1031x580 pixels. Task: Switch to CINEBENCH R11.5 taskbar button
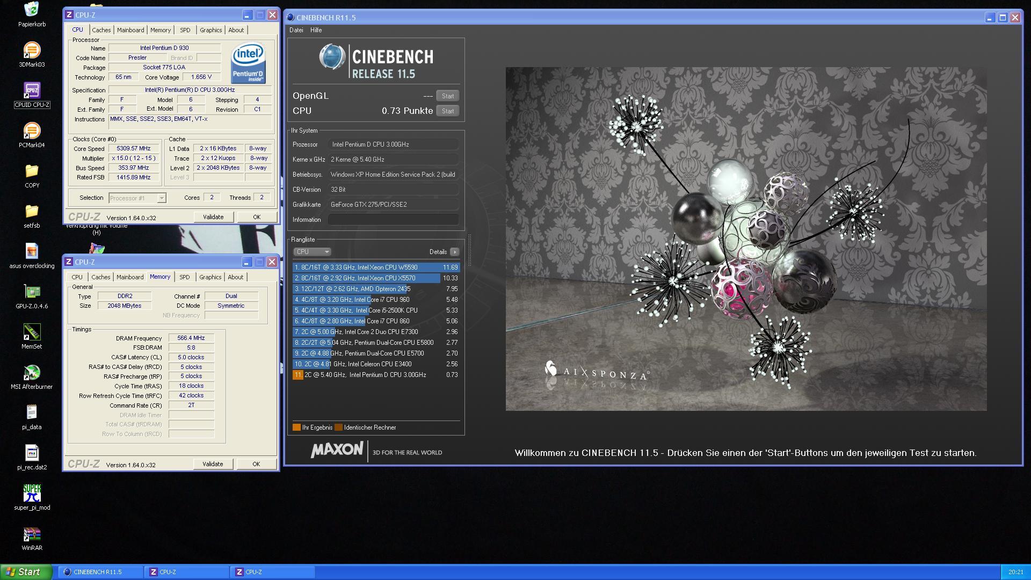coord(100,572)
